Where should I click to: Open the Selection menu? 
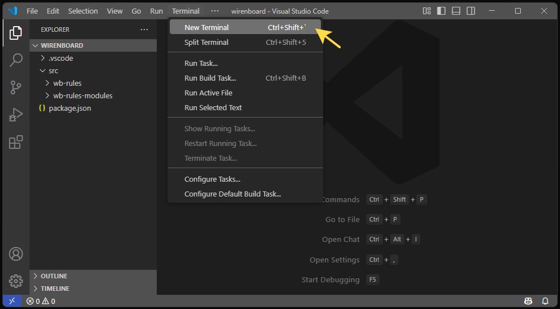click(x=83, y=11)
